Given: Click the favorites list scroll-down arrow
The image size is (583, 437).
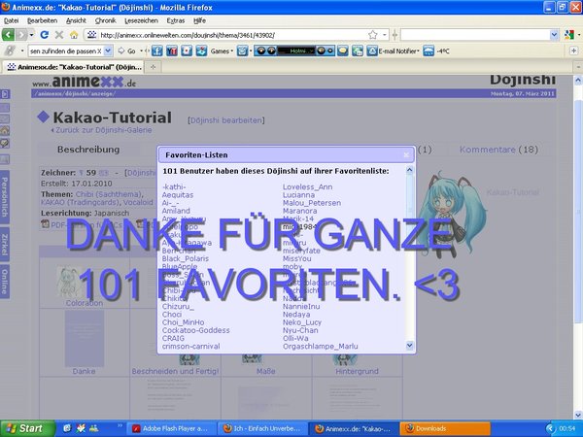Looking at the screenshot, I should click(x=409, y=346).
